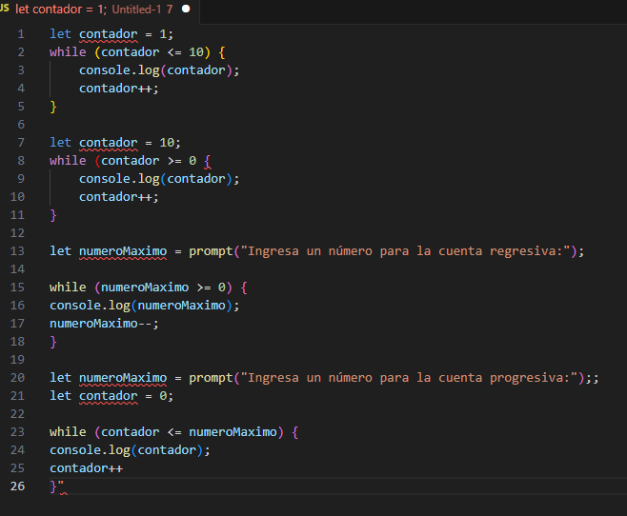Click 'contador' on line 1
The image size is (627, 516).
click(109, 34)
